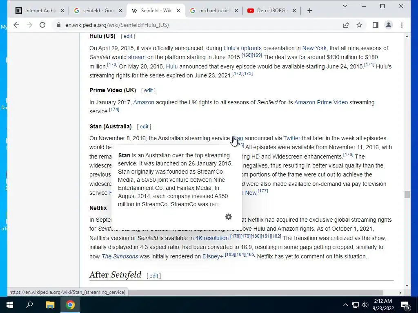
Task: Close the DetroitBORG tab
Action: tap(294, 11)
